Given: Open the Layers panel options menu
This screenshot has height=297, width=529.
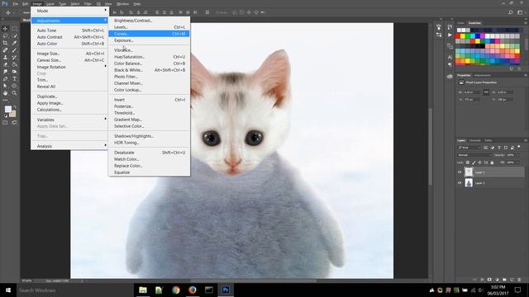Looking at the screenshot, I should coord(525,140).
